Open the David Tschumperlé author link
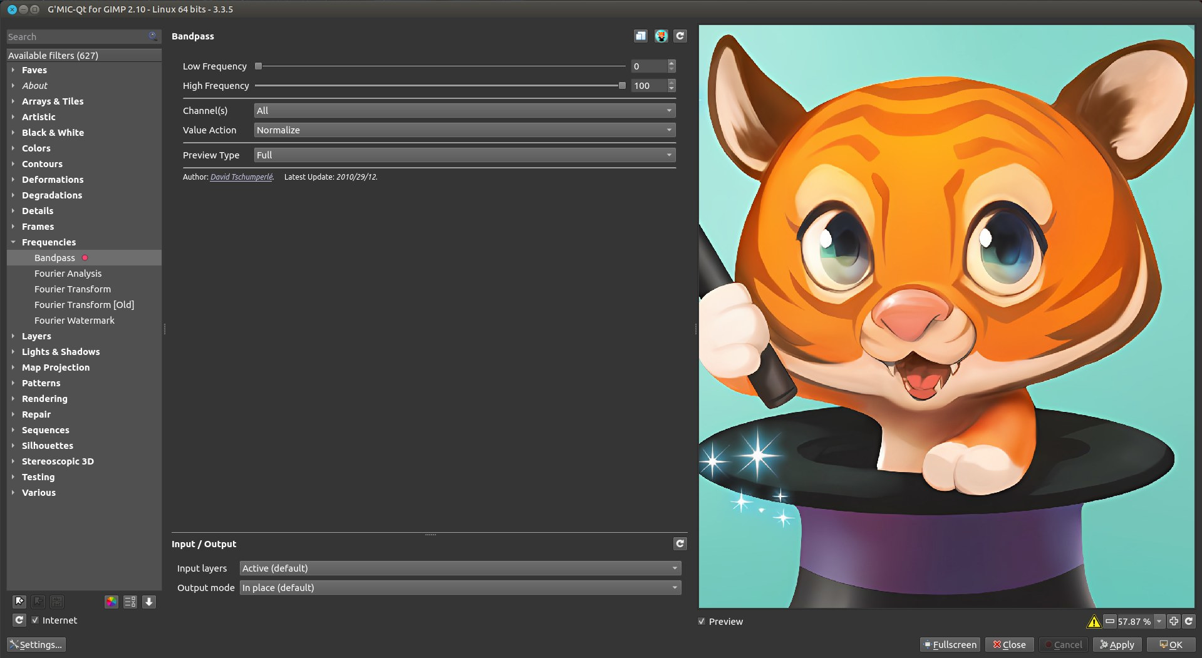The width and height of the screenshot is (1202, 658). coord(241,177)
